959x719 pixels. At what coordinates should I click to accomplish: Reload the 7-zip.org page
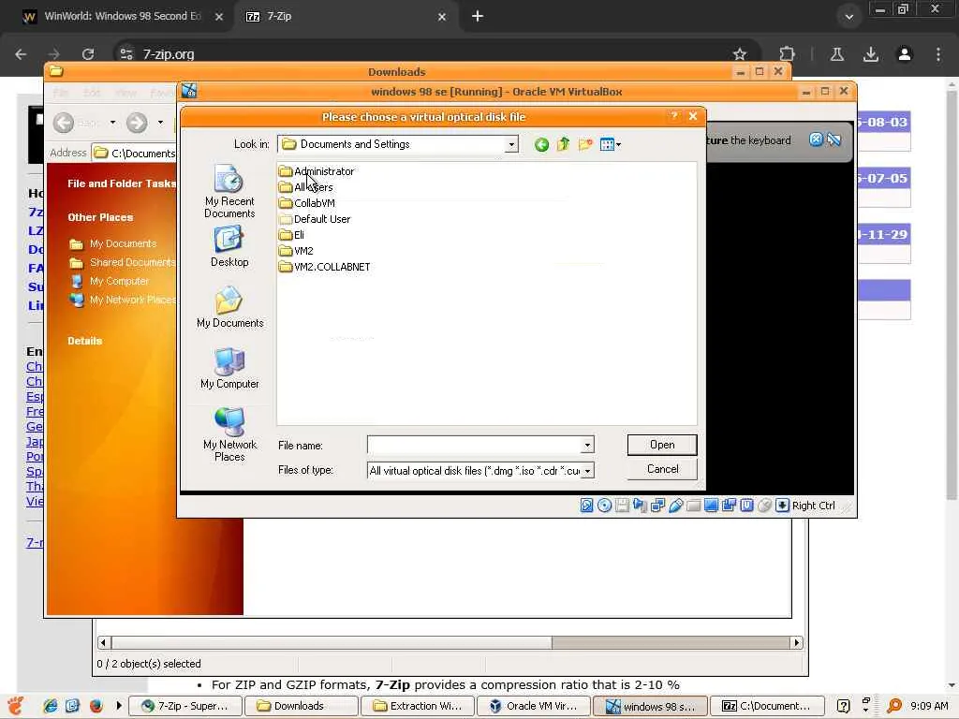point(88,53)
